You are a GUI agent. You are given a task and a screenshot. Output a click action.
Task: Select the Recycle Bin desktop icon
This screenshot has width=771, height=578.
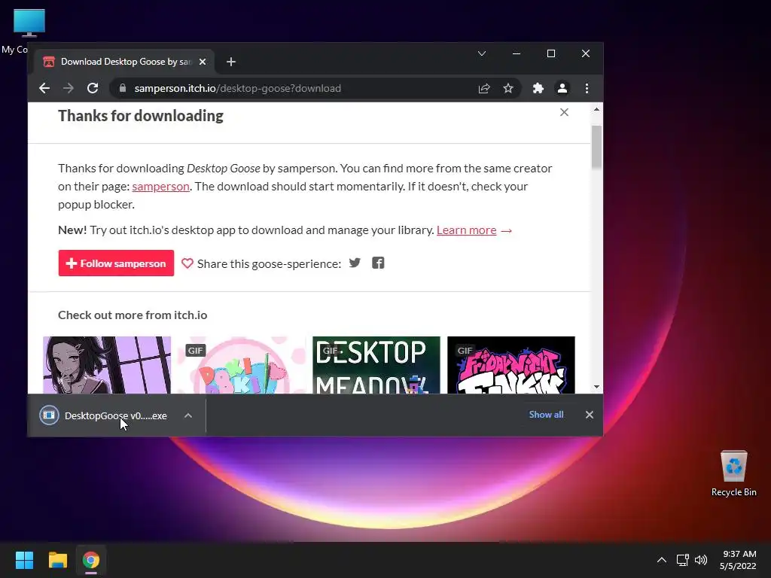[x=733, y=473]
